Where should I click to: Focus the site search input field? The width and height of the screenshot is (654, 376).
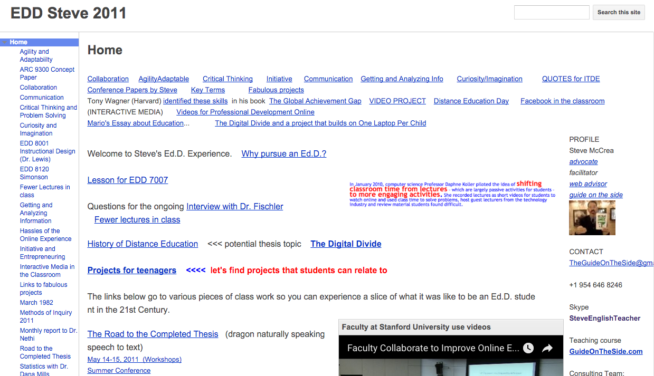click(552, 12)
